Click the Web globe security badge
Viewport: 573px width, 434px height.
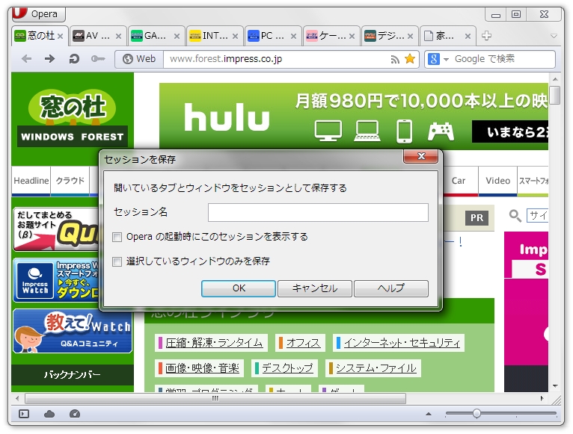click(x=139, y=59)
